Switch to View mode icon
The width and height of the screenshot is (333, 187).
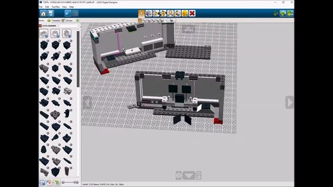pyautogui.click(x=283, y=14)
